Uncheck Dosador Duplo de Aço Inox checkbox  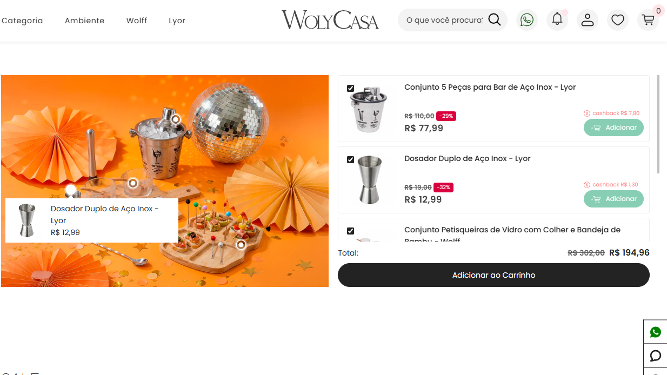tap(350, 159)
